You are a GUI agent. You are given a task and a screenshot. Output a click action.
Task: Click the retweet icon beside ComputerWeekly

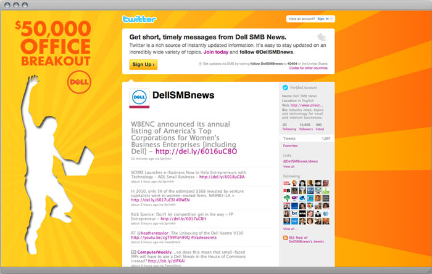pos(133,252)
